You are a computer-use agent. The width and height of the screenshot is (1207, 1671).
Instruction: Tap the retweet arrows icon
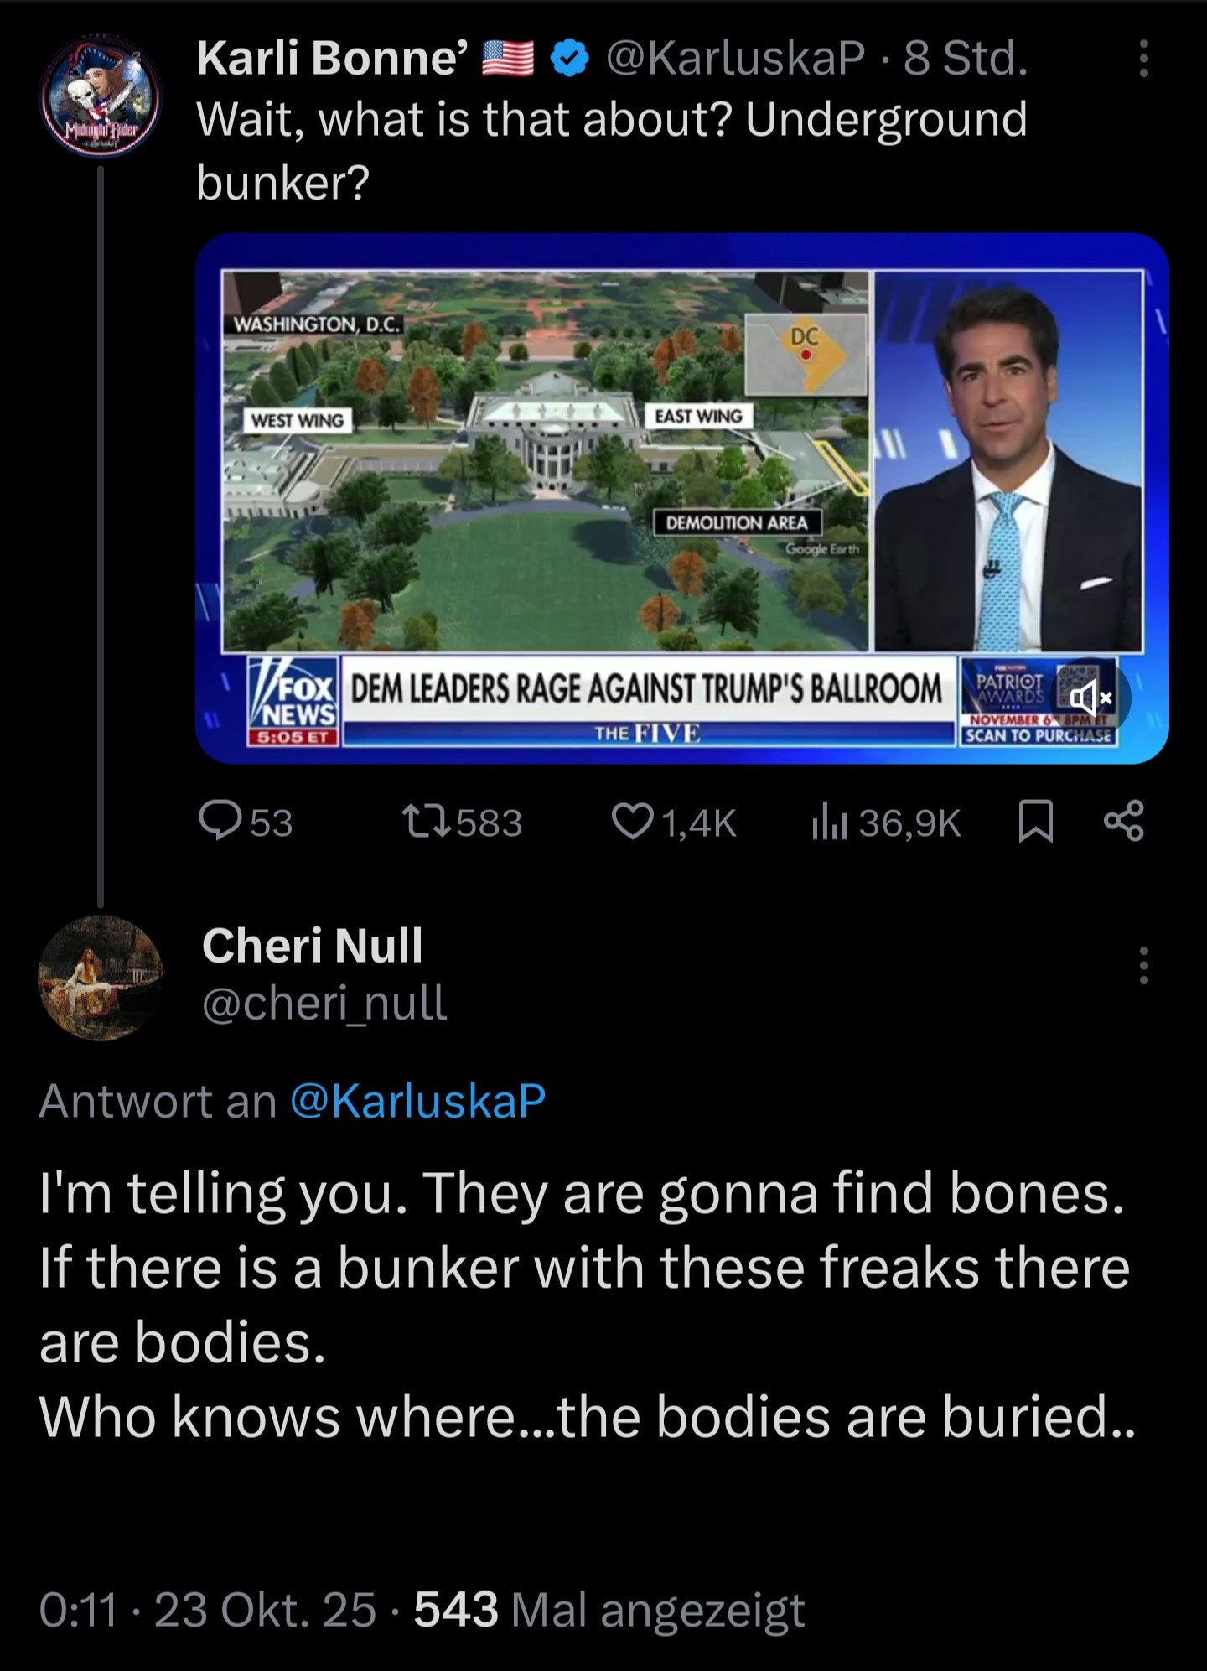426,821
